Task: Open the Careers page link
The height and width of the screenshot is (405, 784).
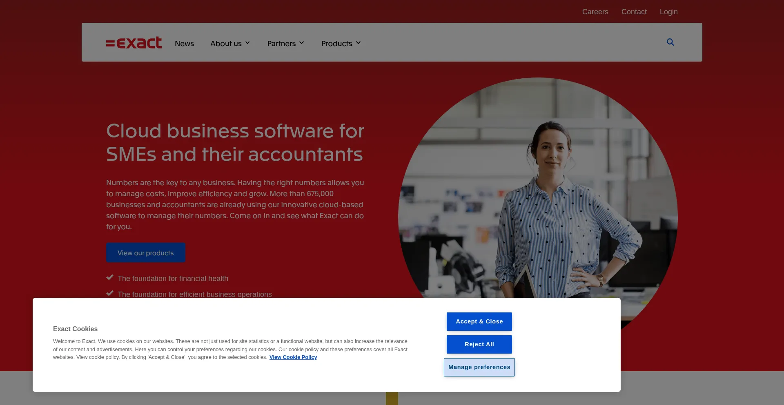Action: click(x=595, y=12)
